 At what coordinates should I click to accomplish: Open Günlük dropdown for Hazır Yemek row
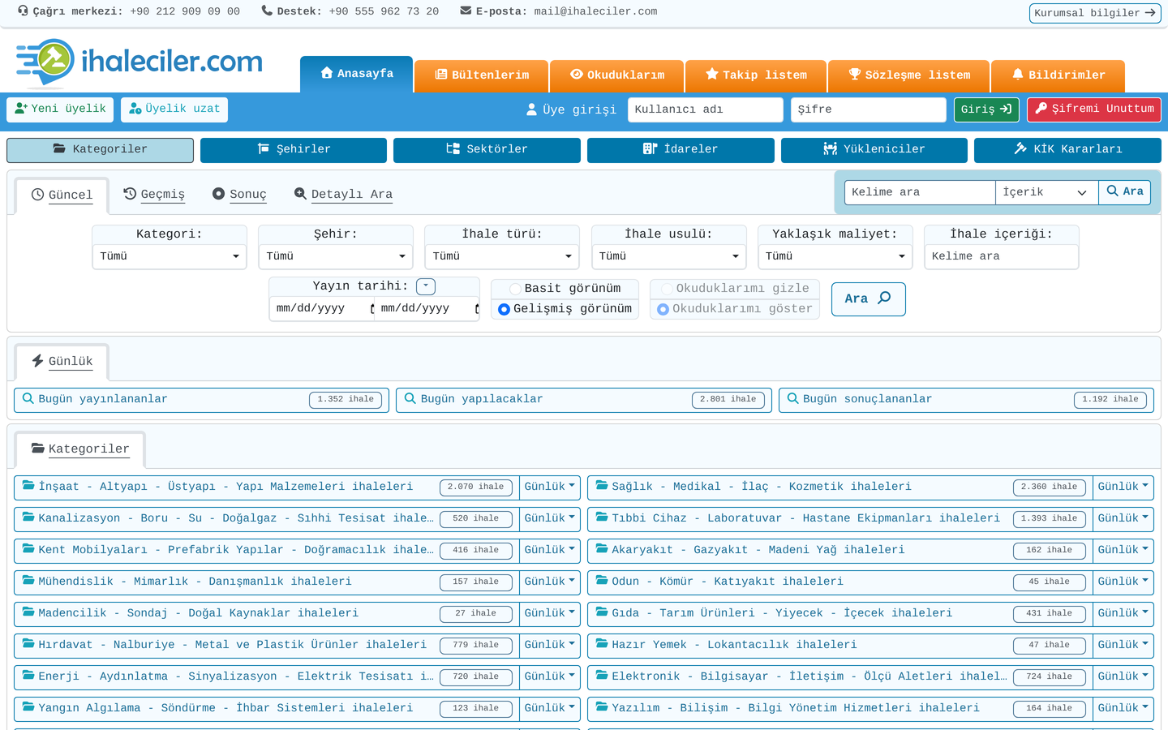1123,645
